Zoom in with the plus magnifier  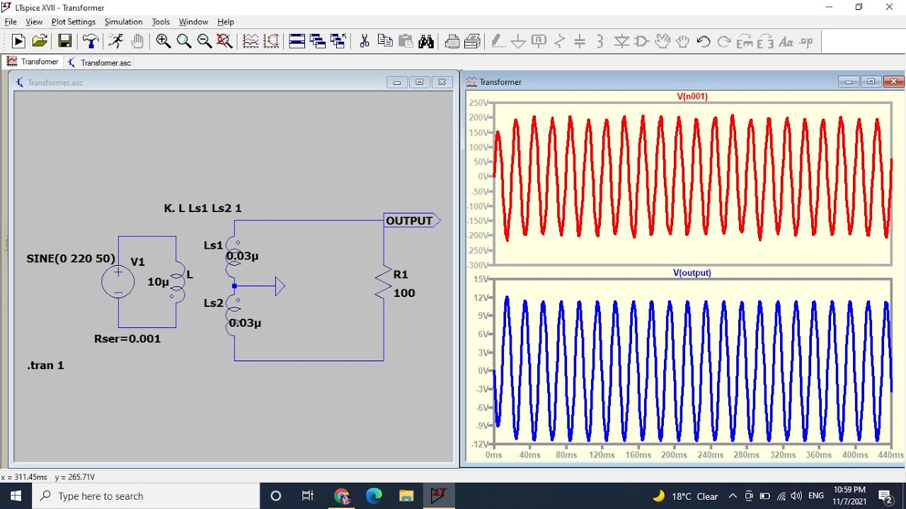coord(164,41)
